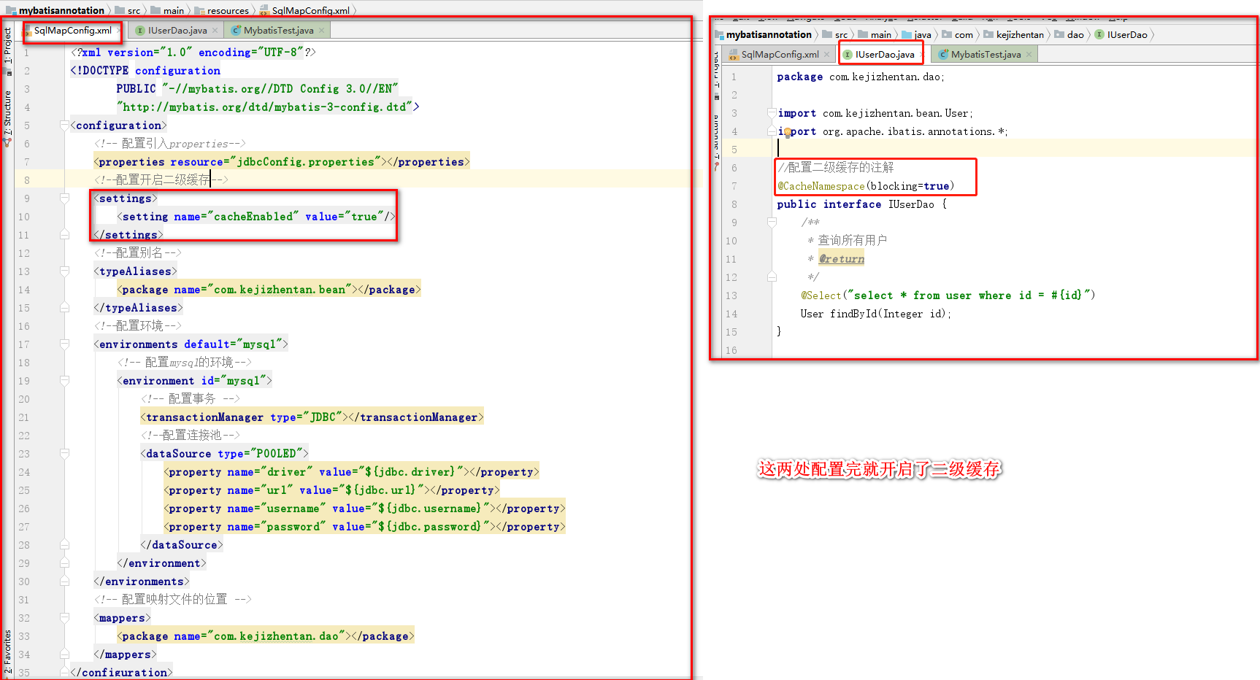1260x680 pixels.
Task: Close the IUserDao.java tab in left window
Action: [x=215, y=31]
